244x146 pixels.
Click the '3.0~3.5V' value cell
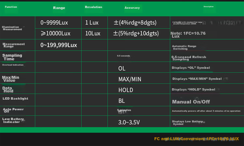129,122
